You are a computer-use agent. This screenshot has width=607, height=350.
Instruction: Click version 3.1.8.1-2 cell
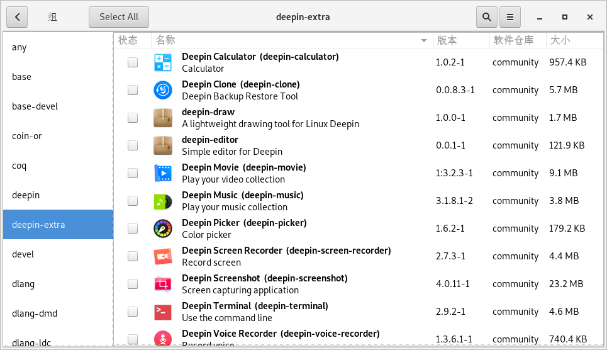click(454, 201)
